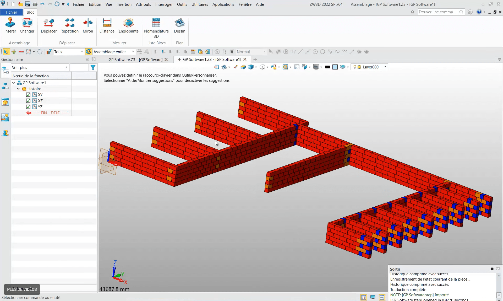Select the Déplacer tool

coord(48,25)
